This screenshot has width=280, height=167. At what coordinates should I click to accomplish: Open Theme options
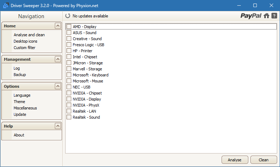click(x=19, y=102)
